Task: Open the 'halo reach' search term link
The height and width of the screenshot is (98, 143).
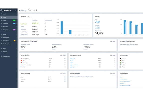Action: (72, 59)
